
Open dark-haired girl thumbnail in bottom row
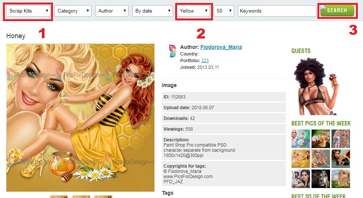coord(300,178)
